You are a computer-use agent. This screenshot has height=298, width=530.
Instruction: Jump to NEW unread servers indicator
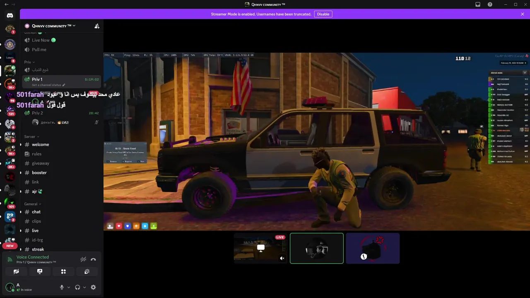click(x=10, y=246)
